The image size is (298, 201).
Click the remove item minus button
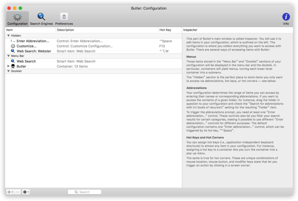tap(18, 192)
